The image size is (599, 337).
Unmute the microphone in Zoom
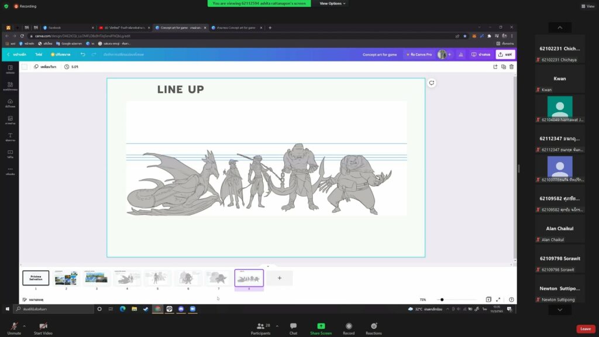14,328
